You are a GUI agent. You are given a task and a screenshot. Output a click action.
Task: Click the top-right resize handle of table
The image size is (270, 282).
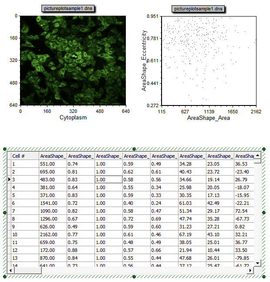pos(264,149)
